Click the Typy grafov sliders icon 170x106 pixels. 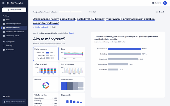click(x=4, y=42)
